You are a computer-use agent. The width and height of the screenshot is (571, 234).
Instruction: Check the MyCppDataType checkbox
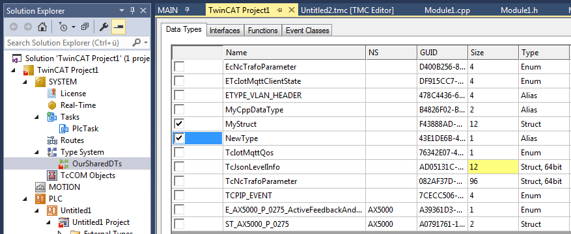tap(179, 109)
